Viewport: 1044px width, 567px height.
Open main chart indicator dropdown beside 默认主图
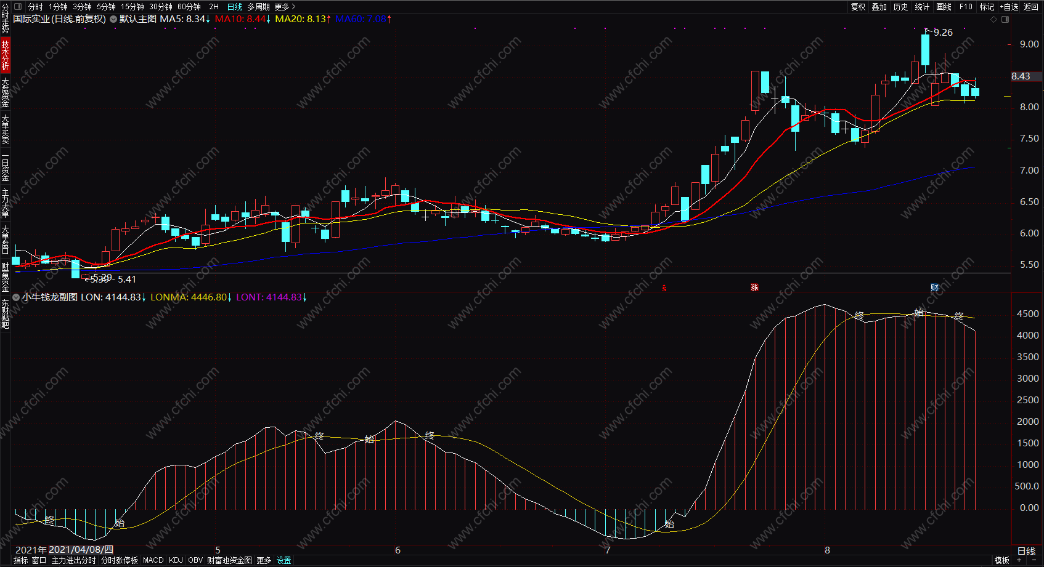coord(113,19)
